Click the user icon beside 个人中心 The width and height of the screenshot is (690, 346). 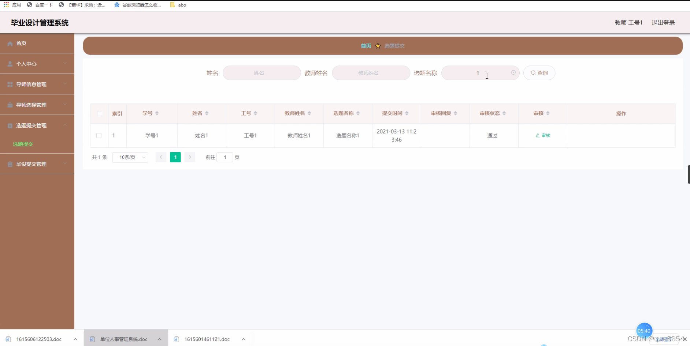(x=10, y=64)
